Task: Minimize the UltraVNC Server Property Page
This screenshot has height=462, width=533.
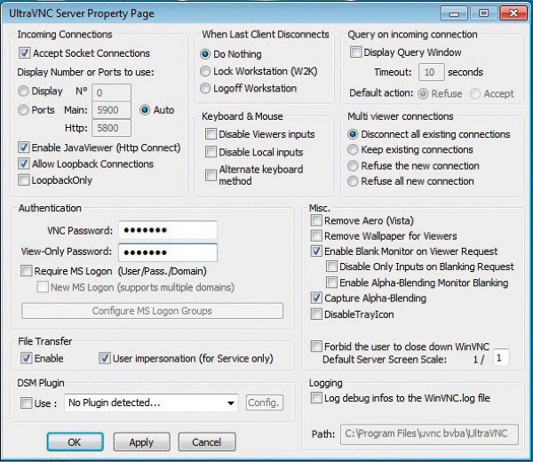Action: tap(455, 13)
